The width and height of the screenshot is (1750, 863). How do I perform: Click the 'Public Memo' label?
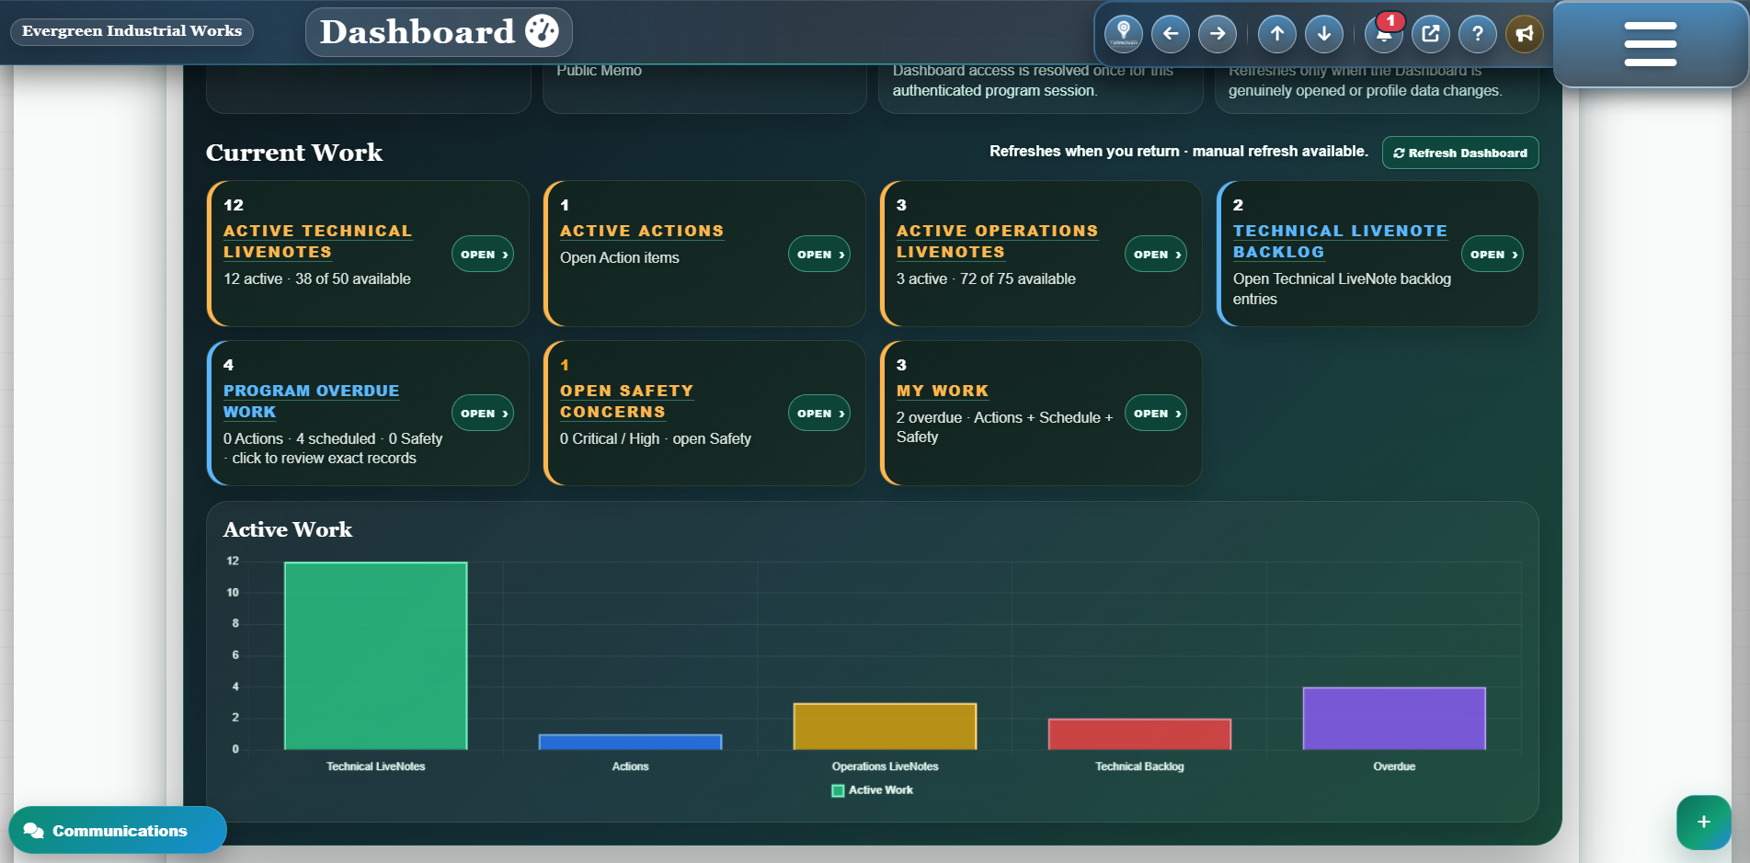(599, 71)
